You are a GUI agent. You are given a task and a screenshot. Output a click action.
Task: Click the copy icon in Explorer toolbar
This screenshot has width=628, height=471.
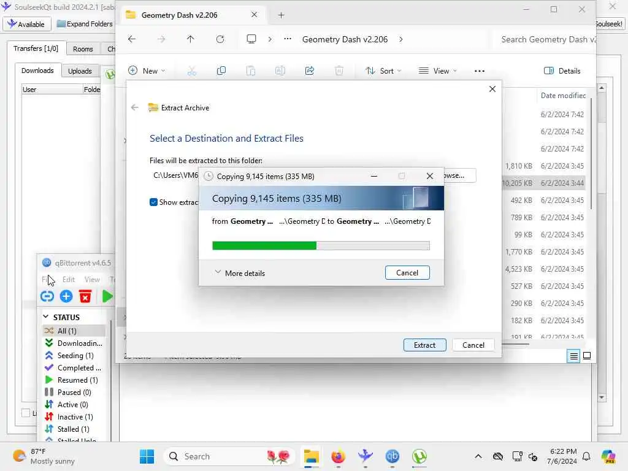[x=221, y=71]
